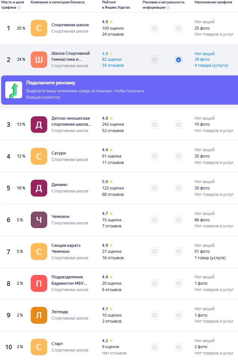The image size is (238, 362).
Task: Click the company name 'Динамо'
Action: coord(60,185)
